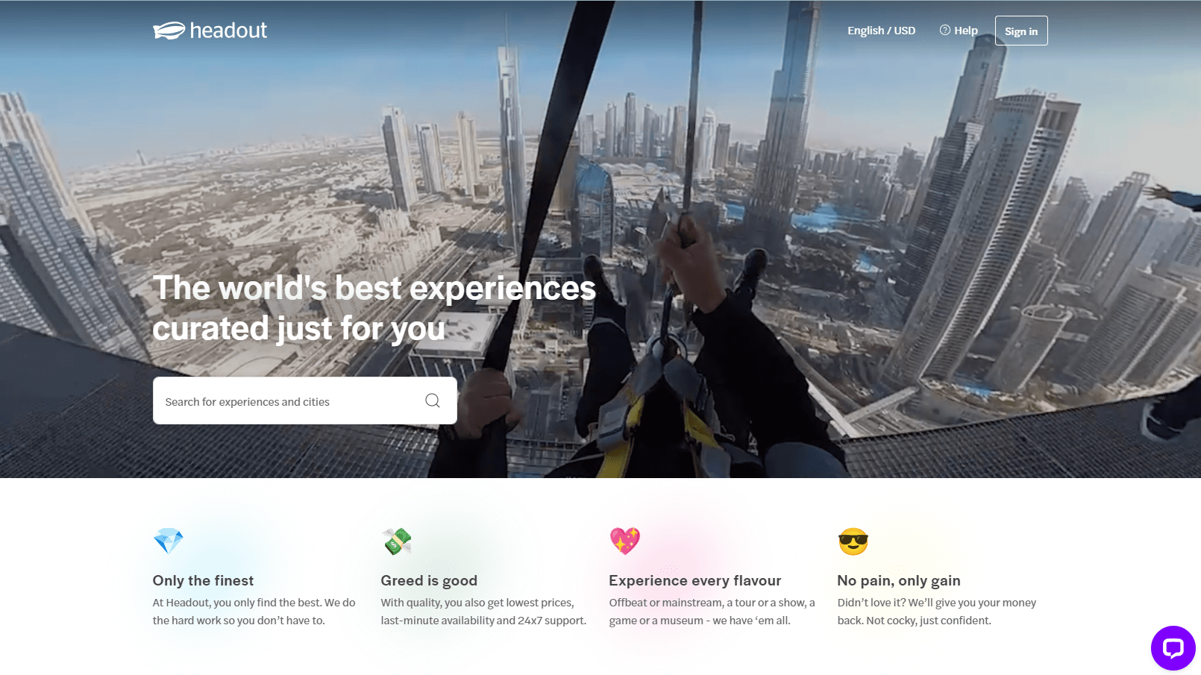This screenshot has height=675, width=1201.
Task: Click the help question mark icon
Action: point(945,31)
